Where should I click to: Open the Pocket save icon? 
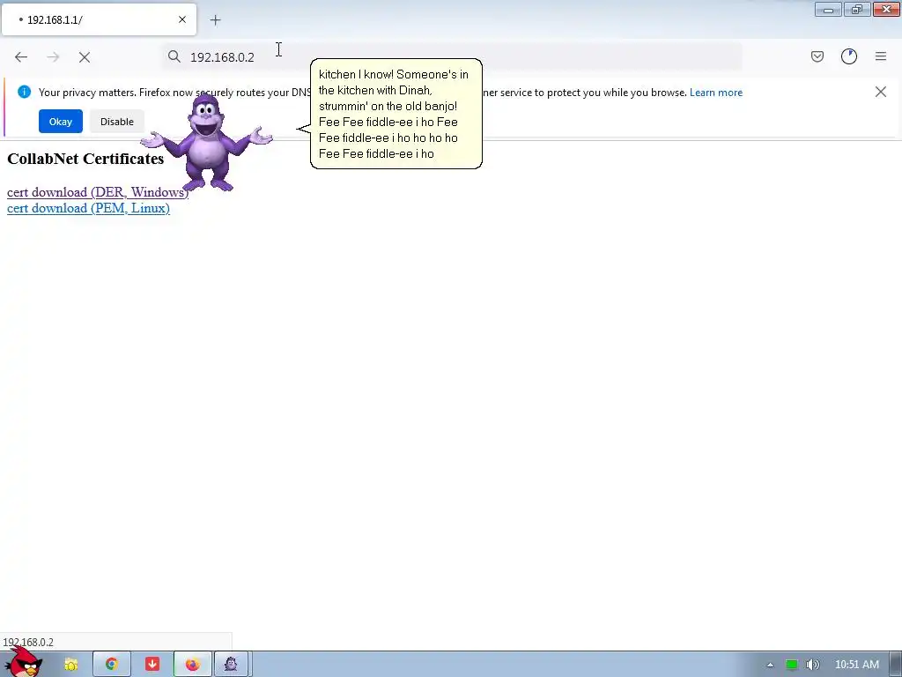tap(817, 56)
